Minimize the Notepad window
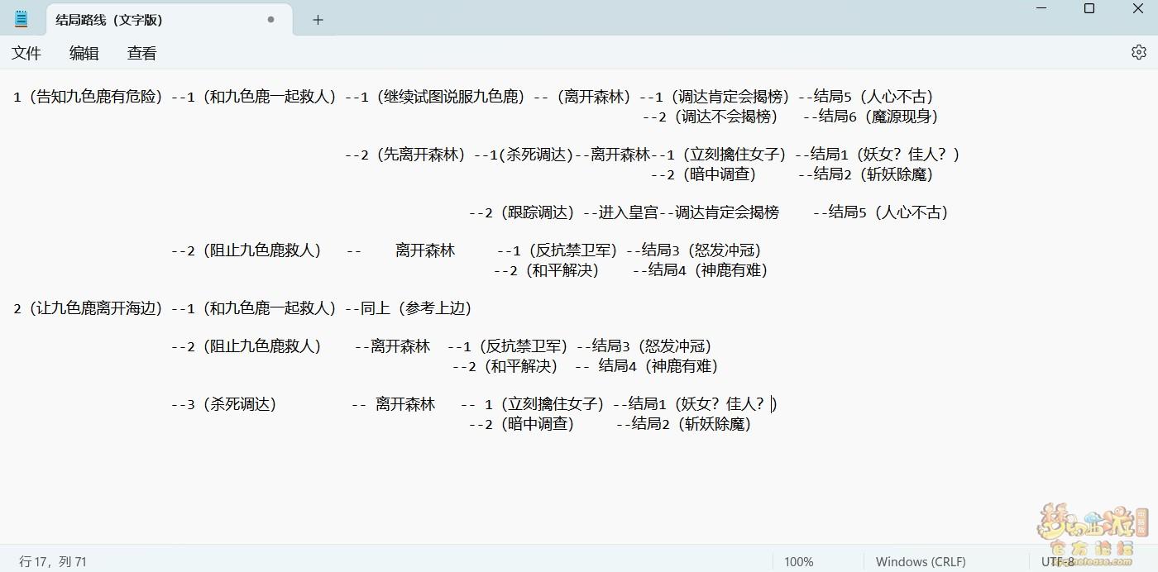Screen dimensions: 1158x572 [x=1043, y=8]
